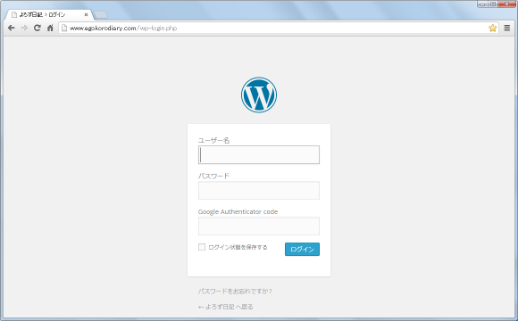This screenshot has width=518, height=321.
Task: Click the パスワード label text
Action: click(x=213, y=177)
